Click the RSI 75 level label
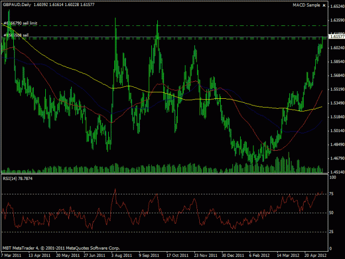The image size is (345, 259). point(331,194)
